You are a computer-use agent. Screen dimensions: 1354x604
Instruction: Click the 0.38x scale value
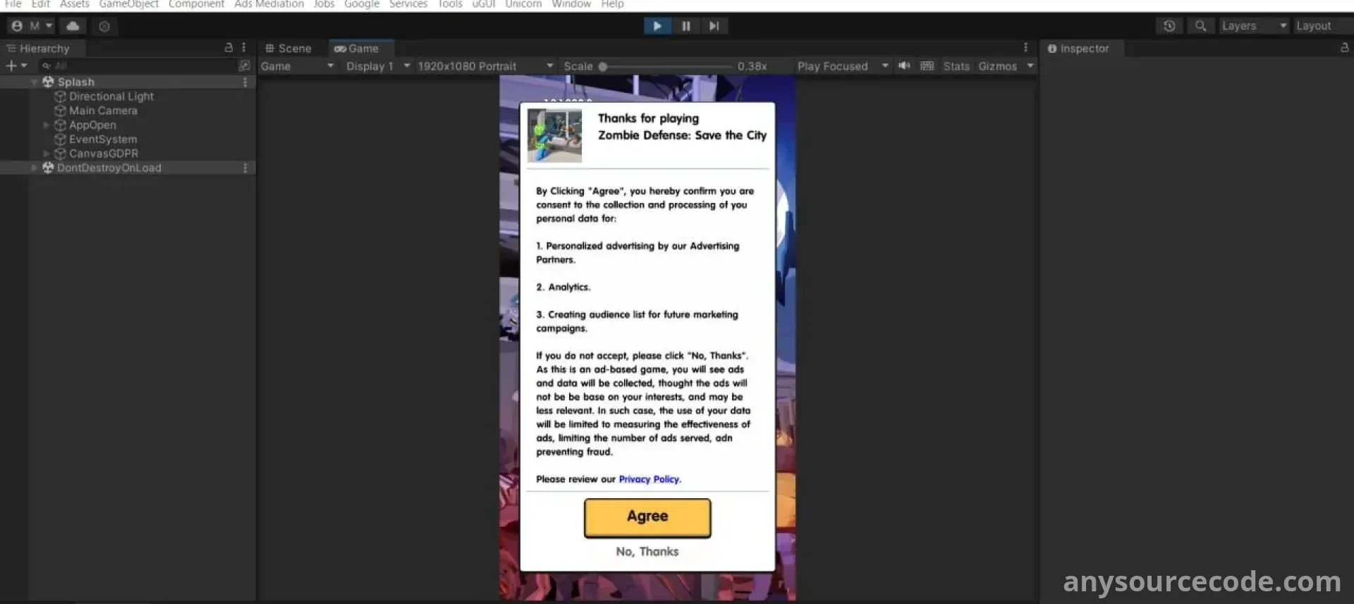[752, 66]
